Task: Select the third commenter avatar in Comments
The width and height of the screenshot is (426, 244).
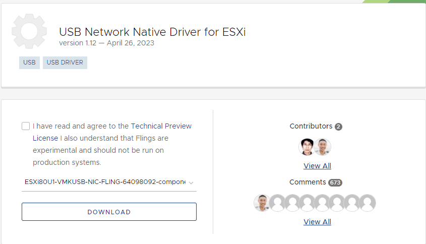Action: tap(292, 203)
